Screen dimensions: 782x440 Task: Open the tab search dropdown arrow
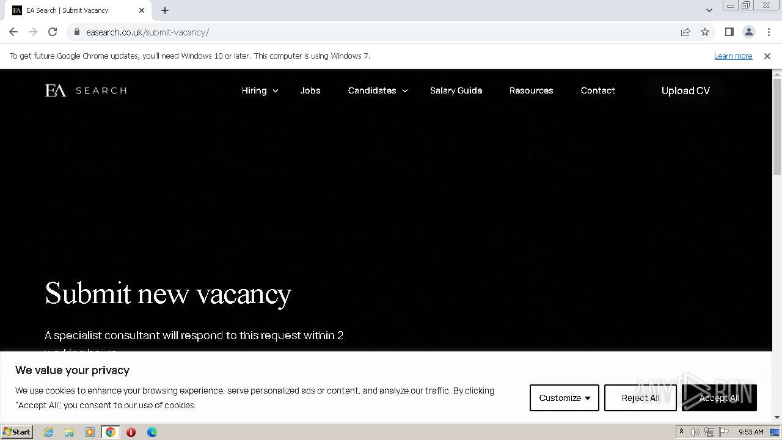[709, 10]
